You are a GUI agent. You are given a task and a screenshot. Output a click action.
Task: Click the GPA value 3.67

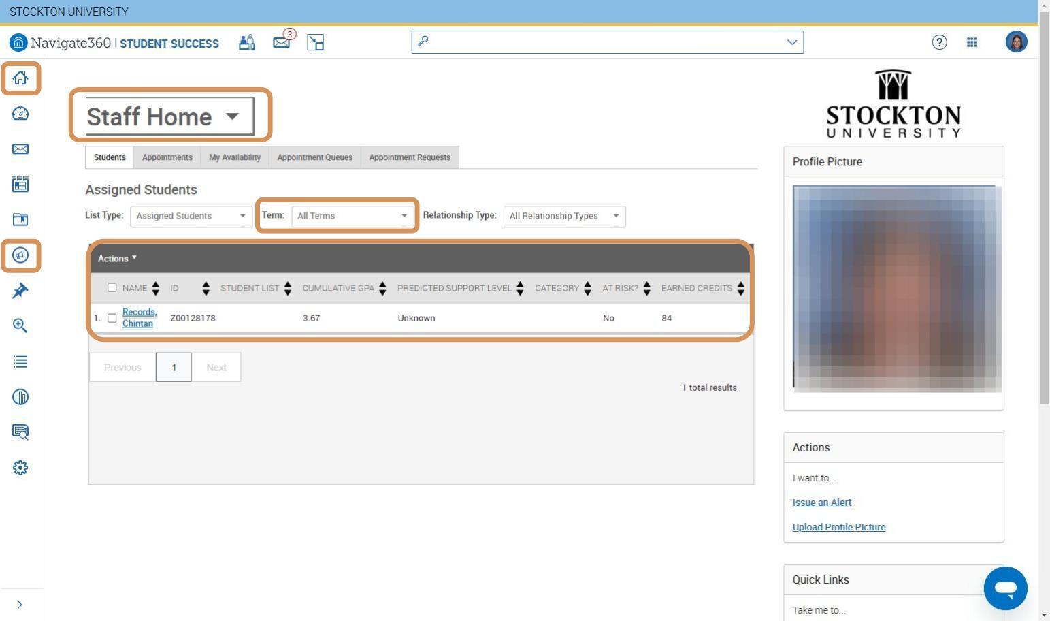tap(311, 318)
